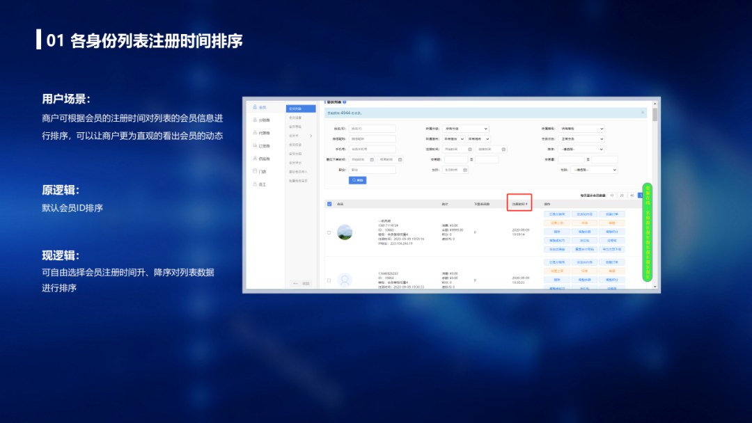752x423 pixels.
Task: Click the blue search button
Action: point(357,180)
